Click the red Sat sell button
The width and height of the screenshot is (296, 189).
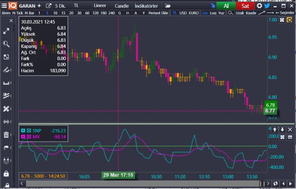[x=245, y=6]
